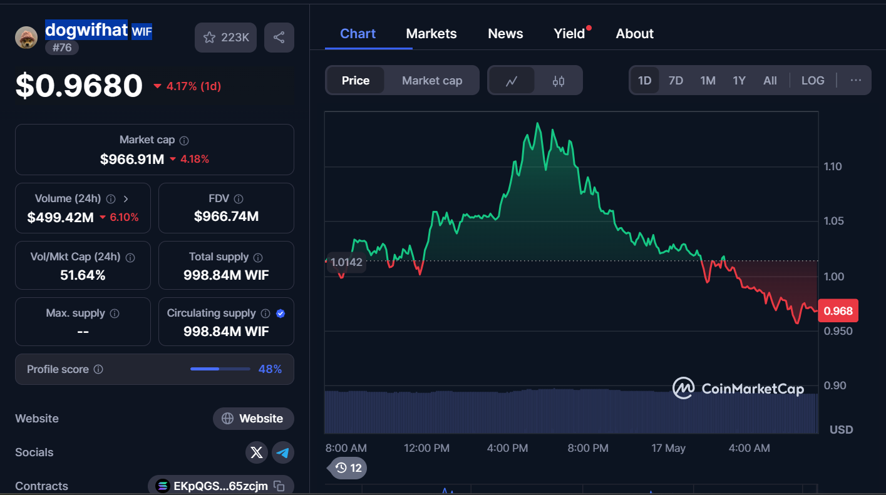Screen dimensions: 886x495
Task: Click the Profile score info icon
Action: point(98,370)
